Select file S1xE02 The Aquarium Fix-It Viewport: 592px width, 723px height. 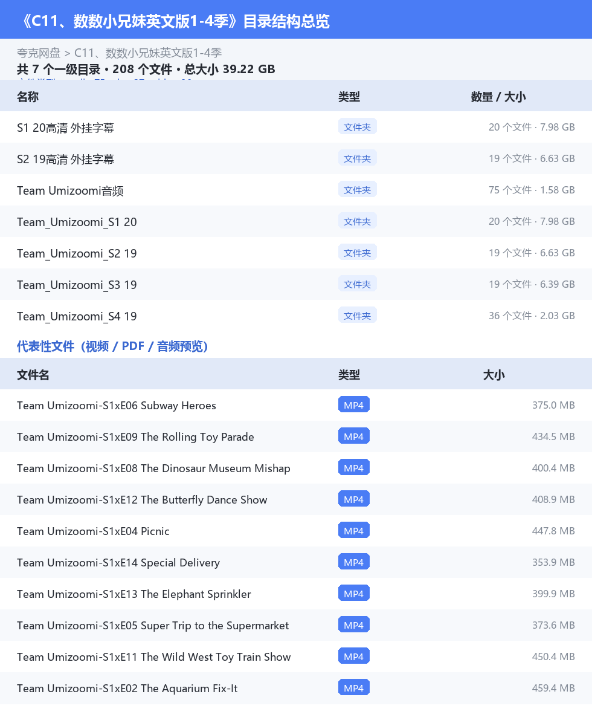(x=296, y=688)
